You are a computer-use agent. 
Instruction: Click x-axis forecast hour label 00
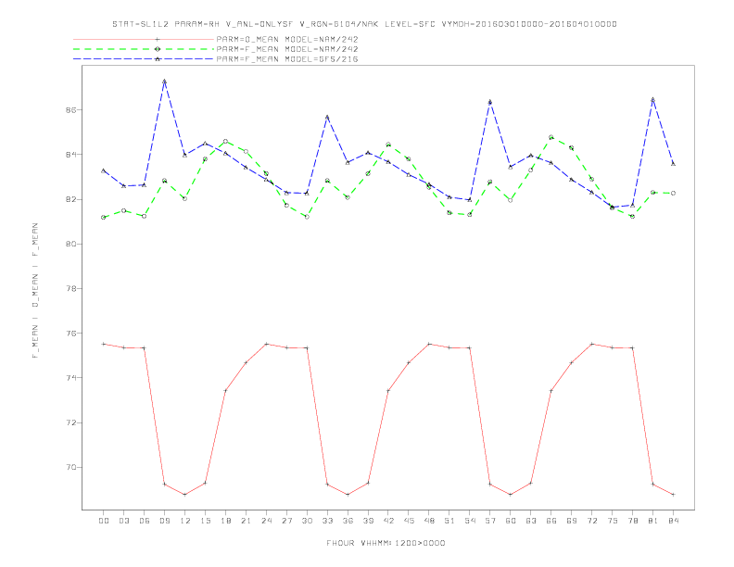[x=104, y=521]
